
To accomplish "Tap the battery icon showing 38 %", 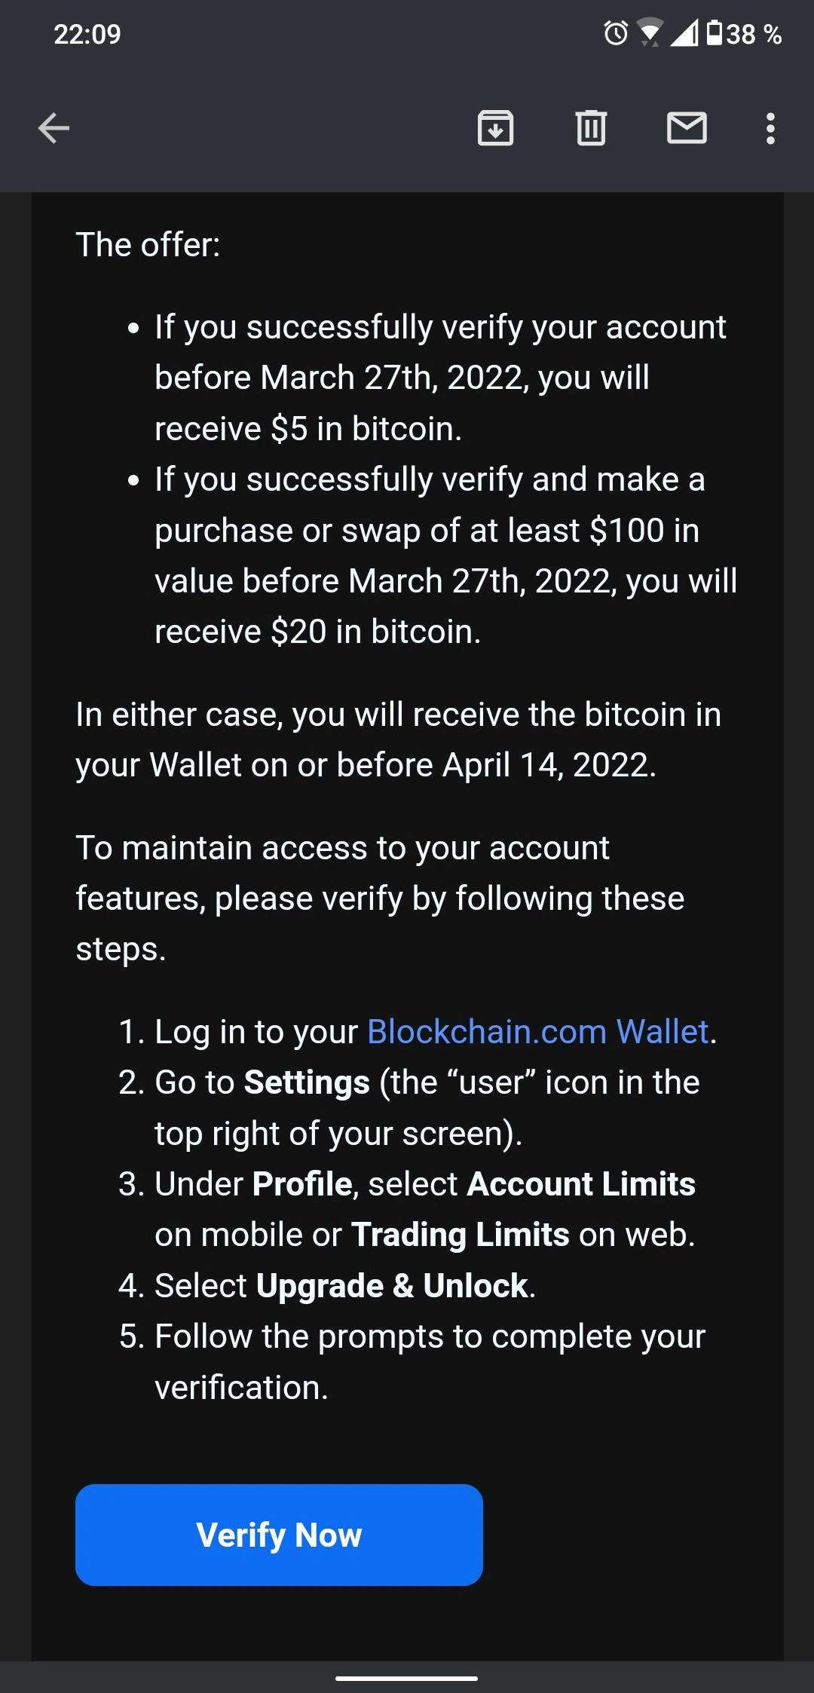I will coord(744,34).
